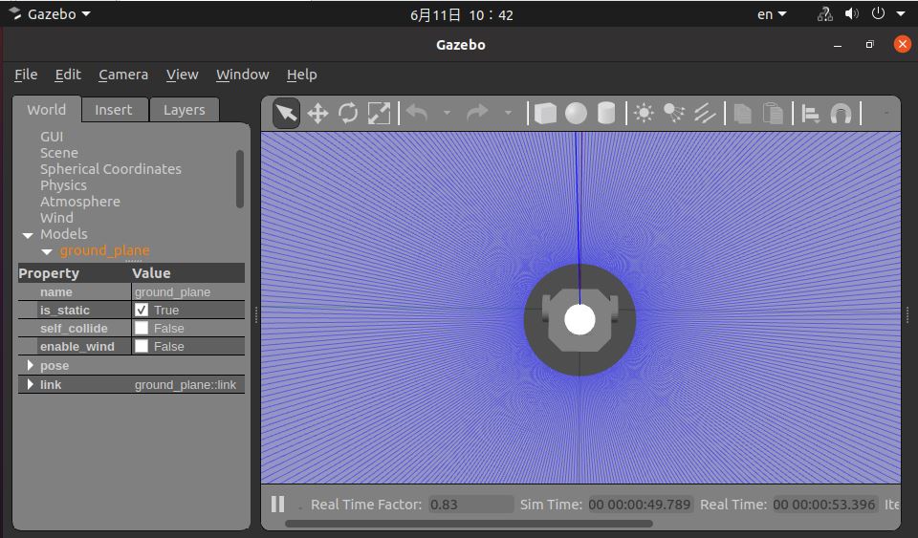Open the Help menu
The height and width of the screenshot is (538, 918).
tap(301, 75)
